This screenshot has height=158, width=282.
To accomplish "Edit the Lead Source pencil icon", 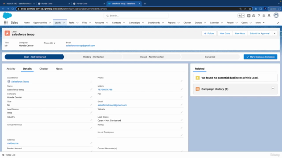I will pos(91,112).
